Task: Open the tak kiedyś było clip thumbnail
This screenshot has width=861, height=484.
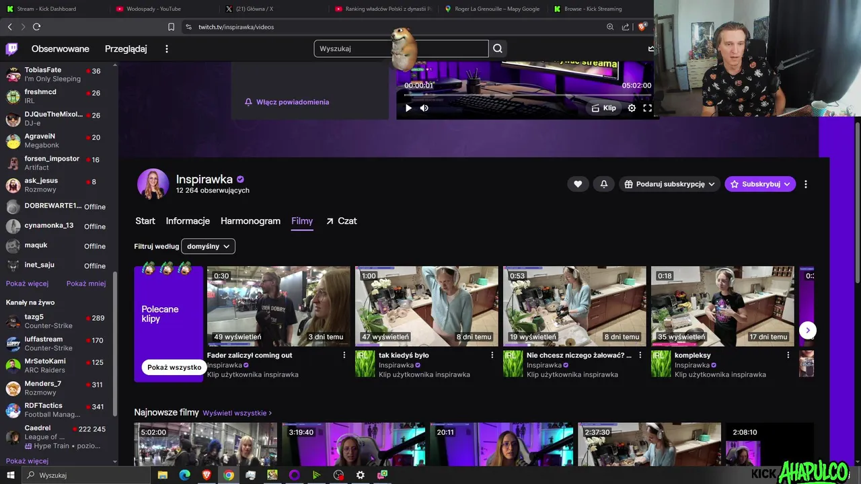Action: coord(426,306)
